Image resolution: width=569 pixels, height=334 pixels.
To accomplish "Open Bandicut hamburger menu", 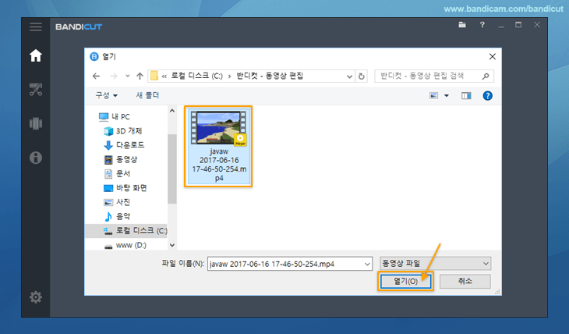I will point(36,27).
